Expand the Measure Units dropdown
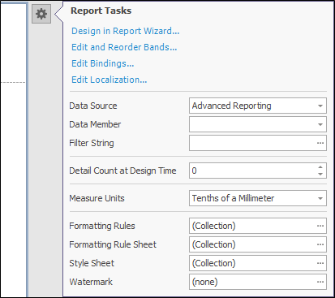The image size is (335, 298). [x=320, y=198]
